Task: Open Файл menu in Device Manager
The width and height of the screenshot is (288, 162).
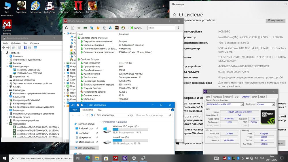Action: (5, 43)
